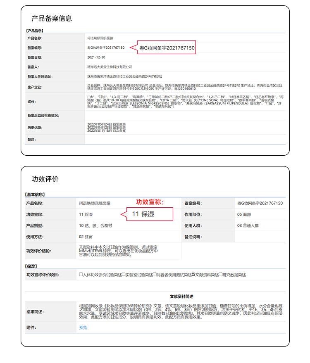Click the 功效宣称评价项目 label
The height and width of the screenshot is (363, 310).
43,275
